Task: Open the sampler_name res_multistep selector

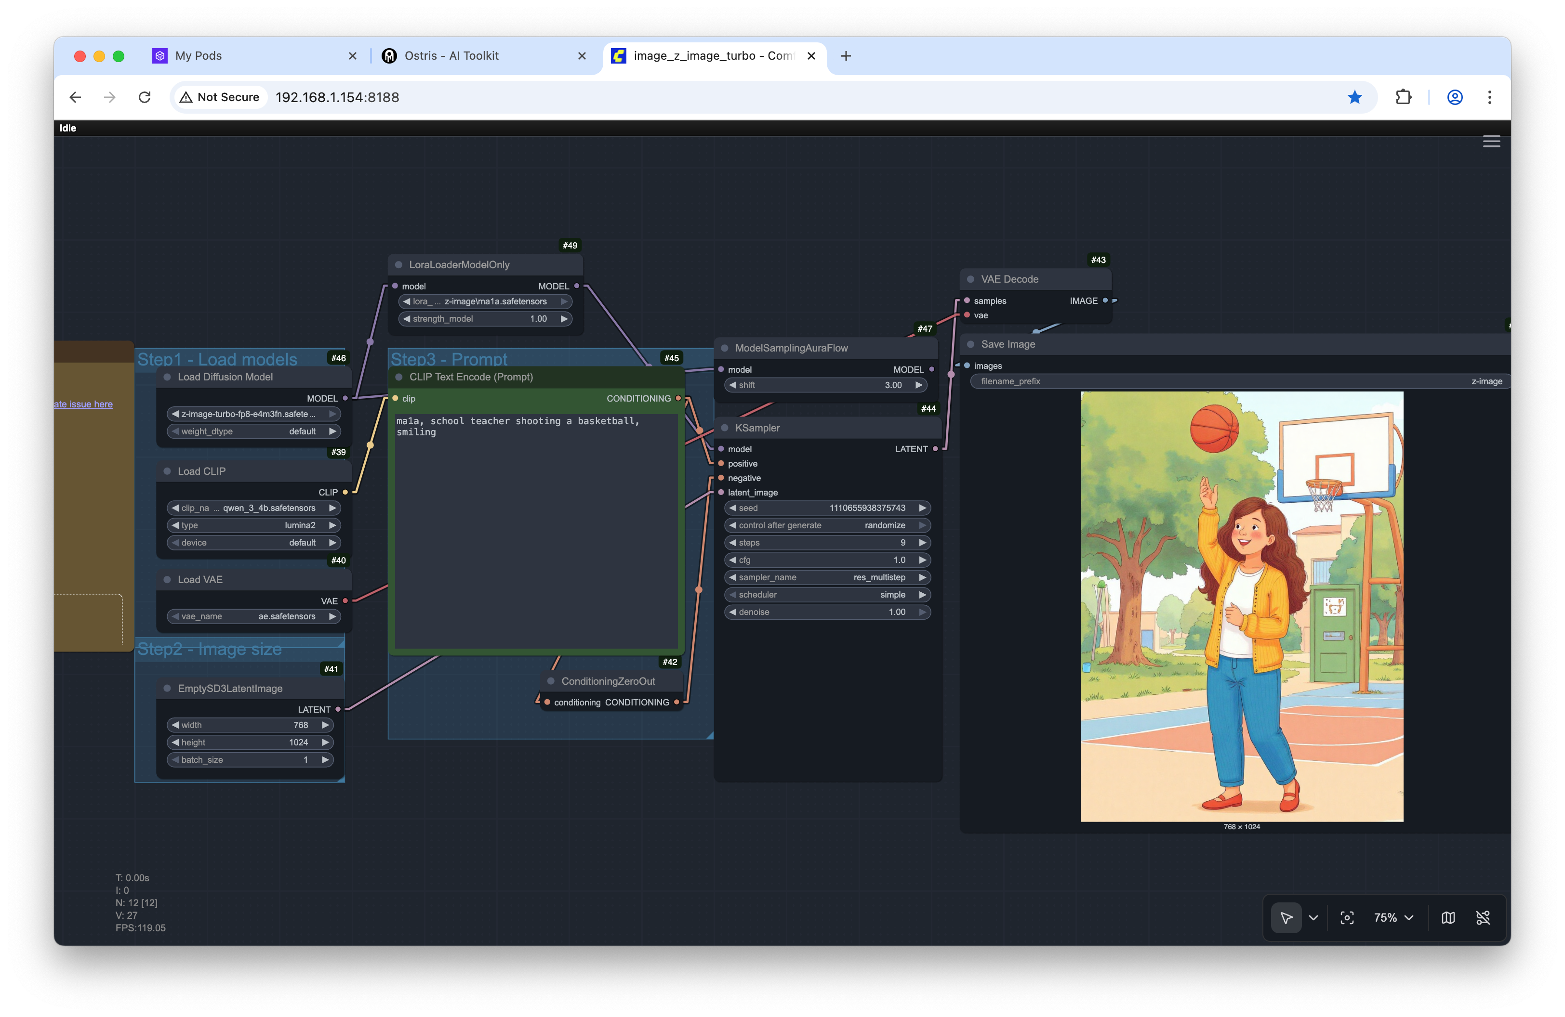Action: 826,577
